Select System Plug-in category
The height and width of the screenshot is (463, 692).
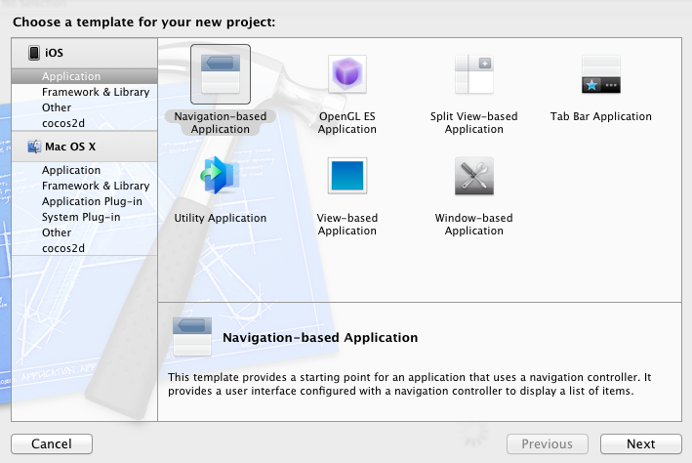point(84,217)
